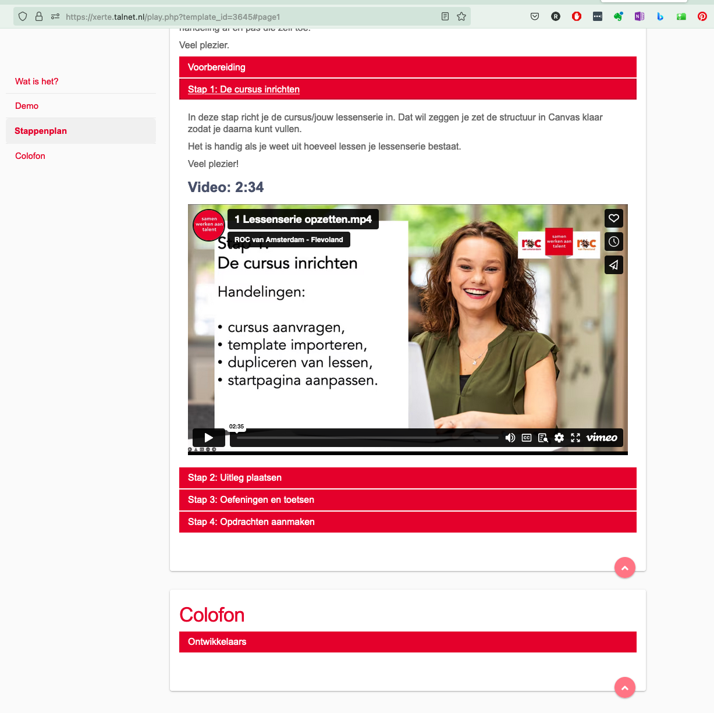The image size is (714, 713).
Task: Click back-to-top arrow under Stappenplan section
Action: coord(625,567)
